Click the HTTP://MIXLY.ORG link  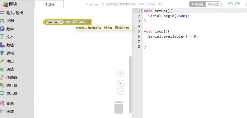click(150, 5)
